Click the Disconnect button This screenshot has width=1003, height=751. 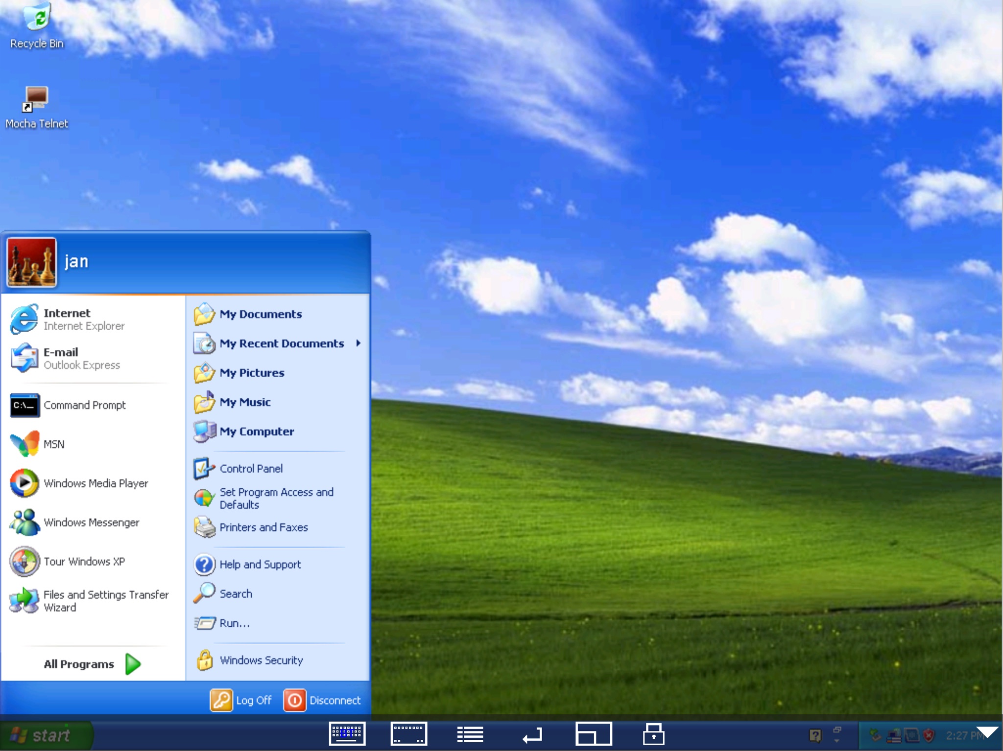click(x=322, y=700)
